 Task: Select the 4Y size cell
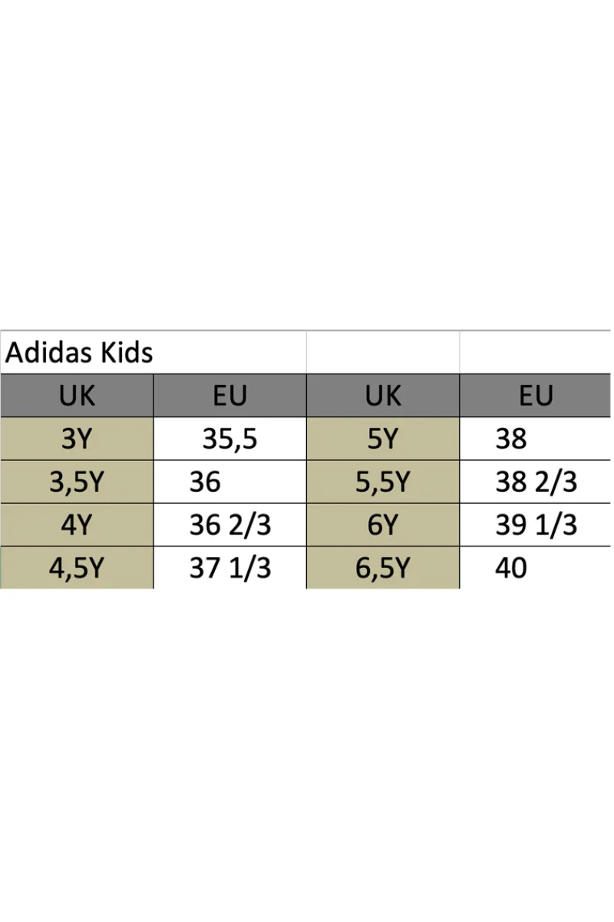[x=77, y=525]
